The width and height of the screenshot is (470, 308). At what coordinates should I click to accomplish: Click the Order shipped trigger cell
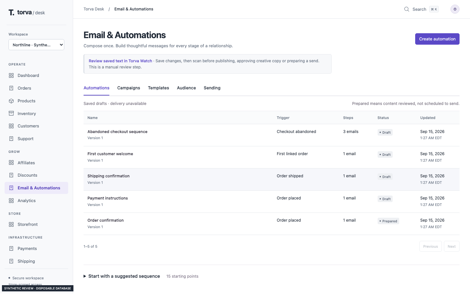[290, 176]
